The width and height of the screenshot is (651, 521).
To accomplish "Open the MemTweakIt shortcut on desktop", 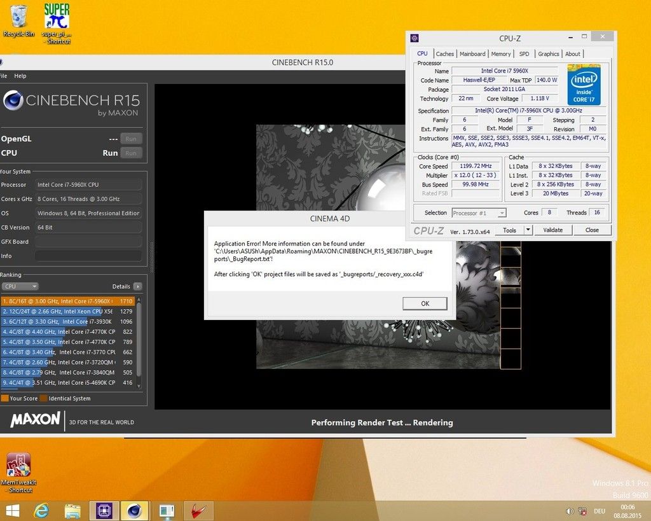I will tap(18, 473).
